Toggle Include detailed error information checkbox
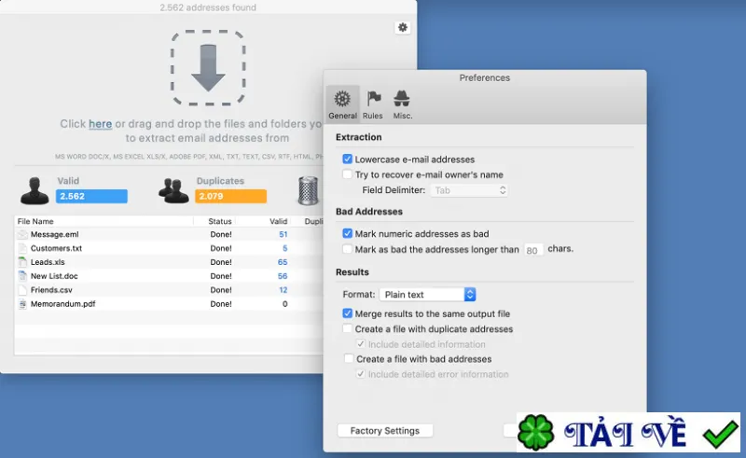This screenshot has width=746, height=458. click(361, 374)
